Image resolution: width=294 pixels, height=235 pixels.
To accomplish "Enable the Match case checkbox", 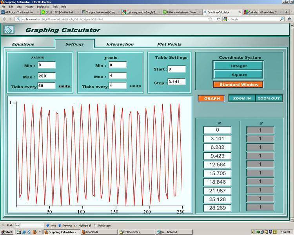I will (96, 226).
